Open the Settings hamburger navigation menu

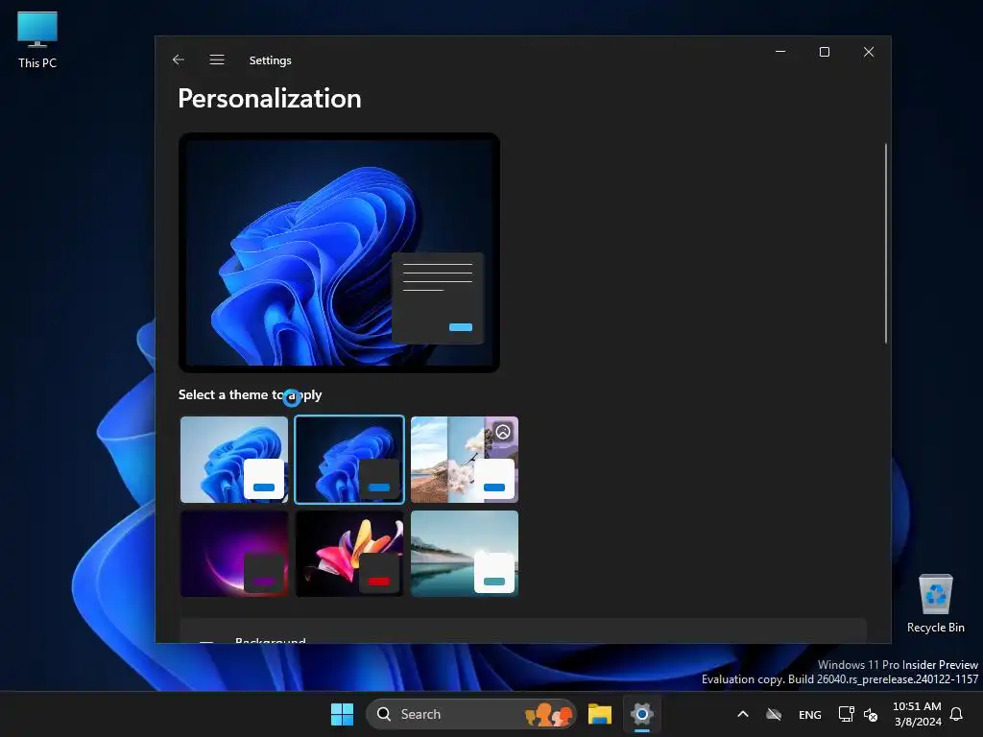pos(217,59)
